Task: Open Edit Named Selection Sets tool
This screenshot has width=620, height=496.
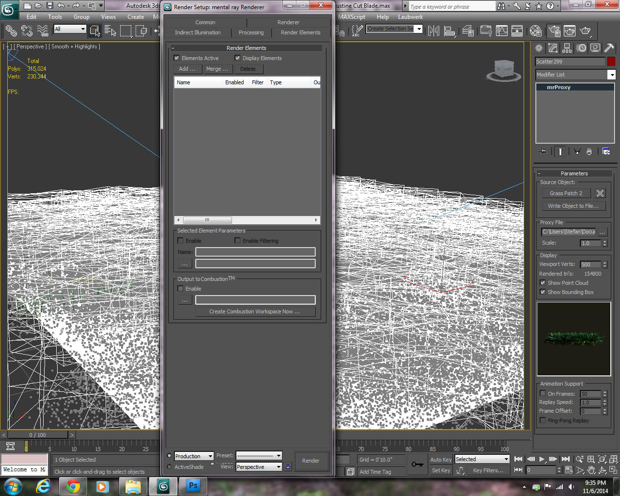Action: pyautogui.click(x=357, y=31)
